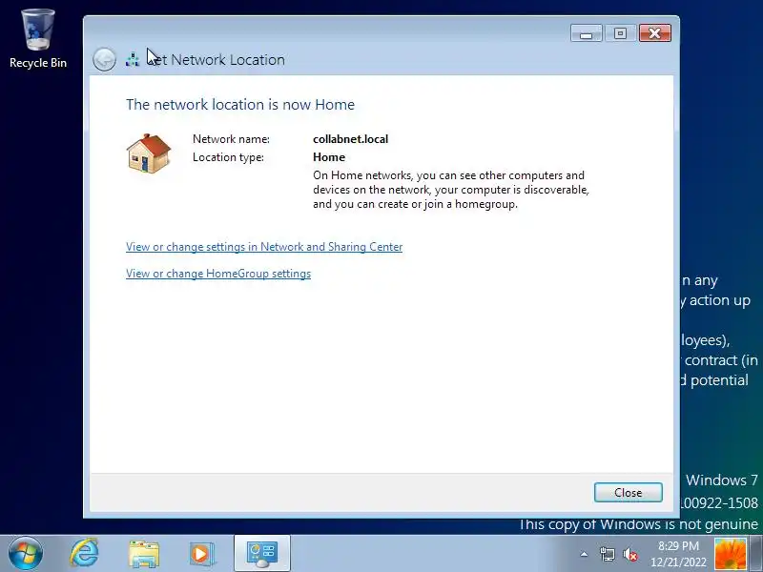Minimize the Set Network Location window
The width and height of the screenshot is (763, 572).
[587, 33]
